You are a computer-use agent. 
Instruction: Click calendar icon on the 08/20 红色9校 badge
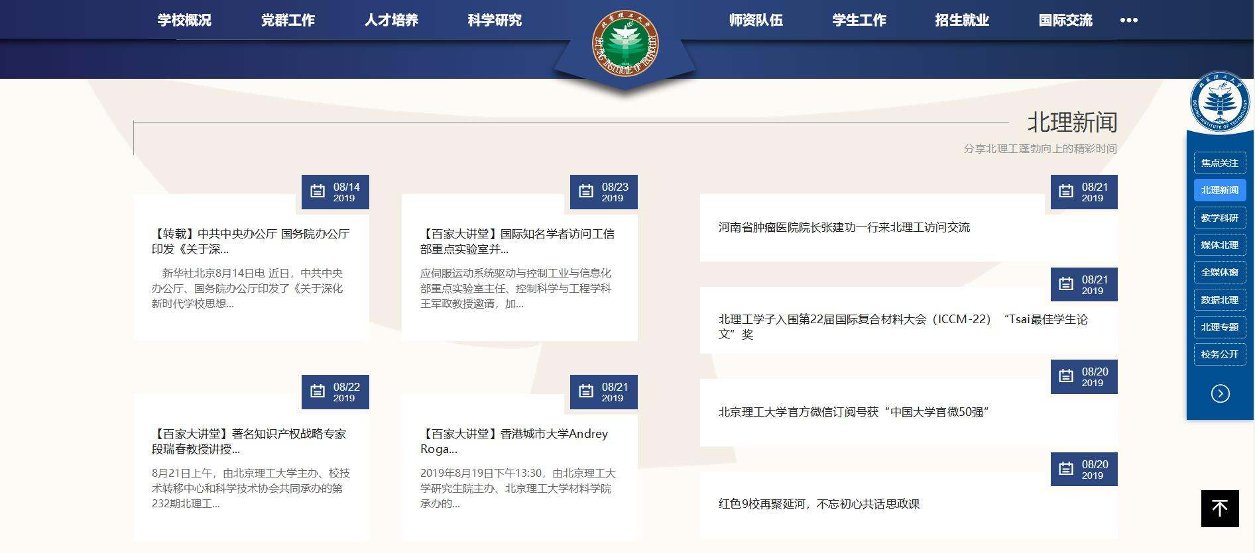1066,469
